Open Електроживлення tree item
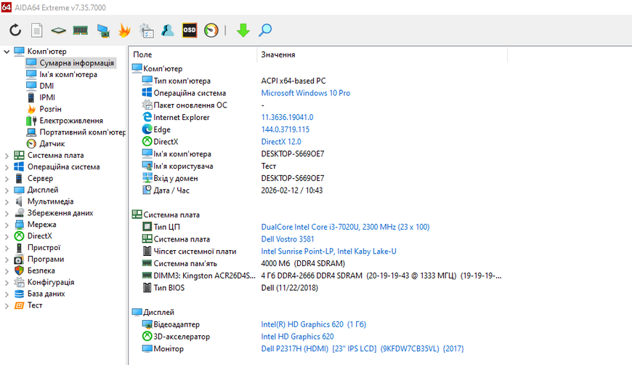632x365 pixels. [71, 121]
